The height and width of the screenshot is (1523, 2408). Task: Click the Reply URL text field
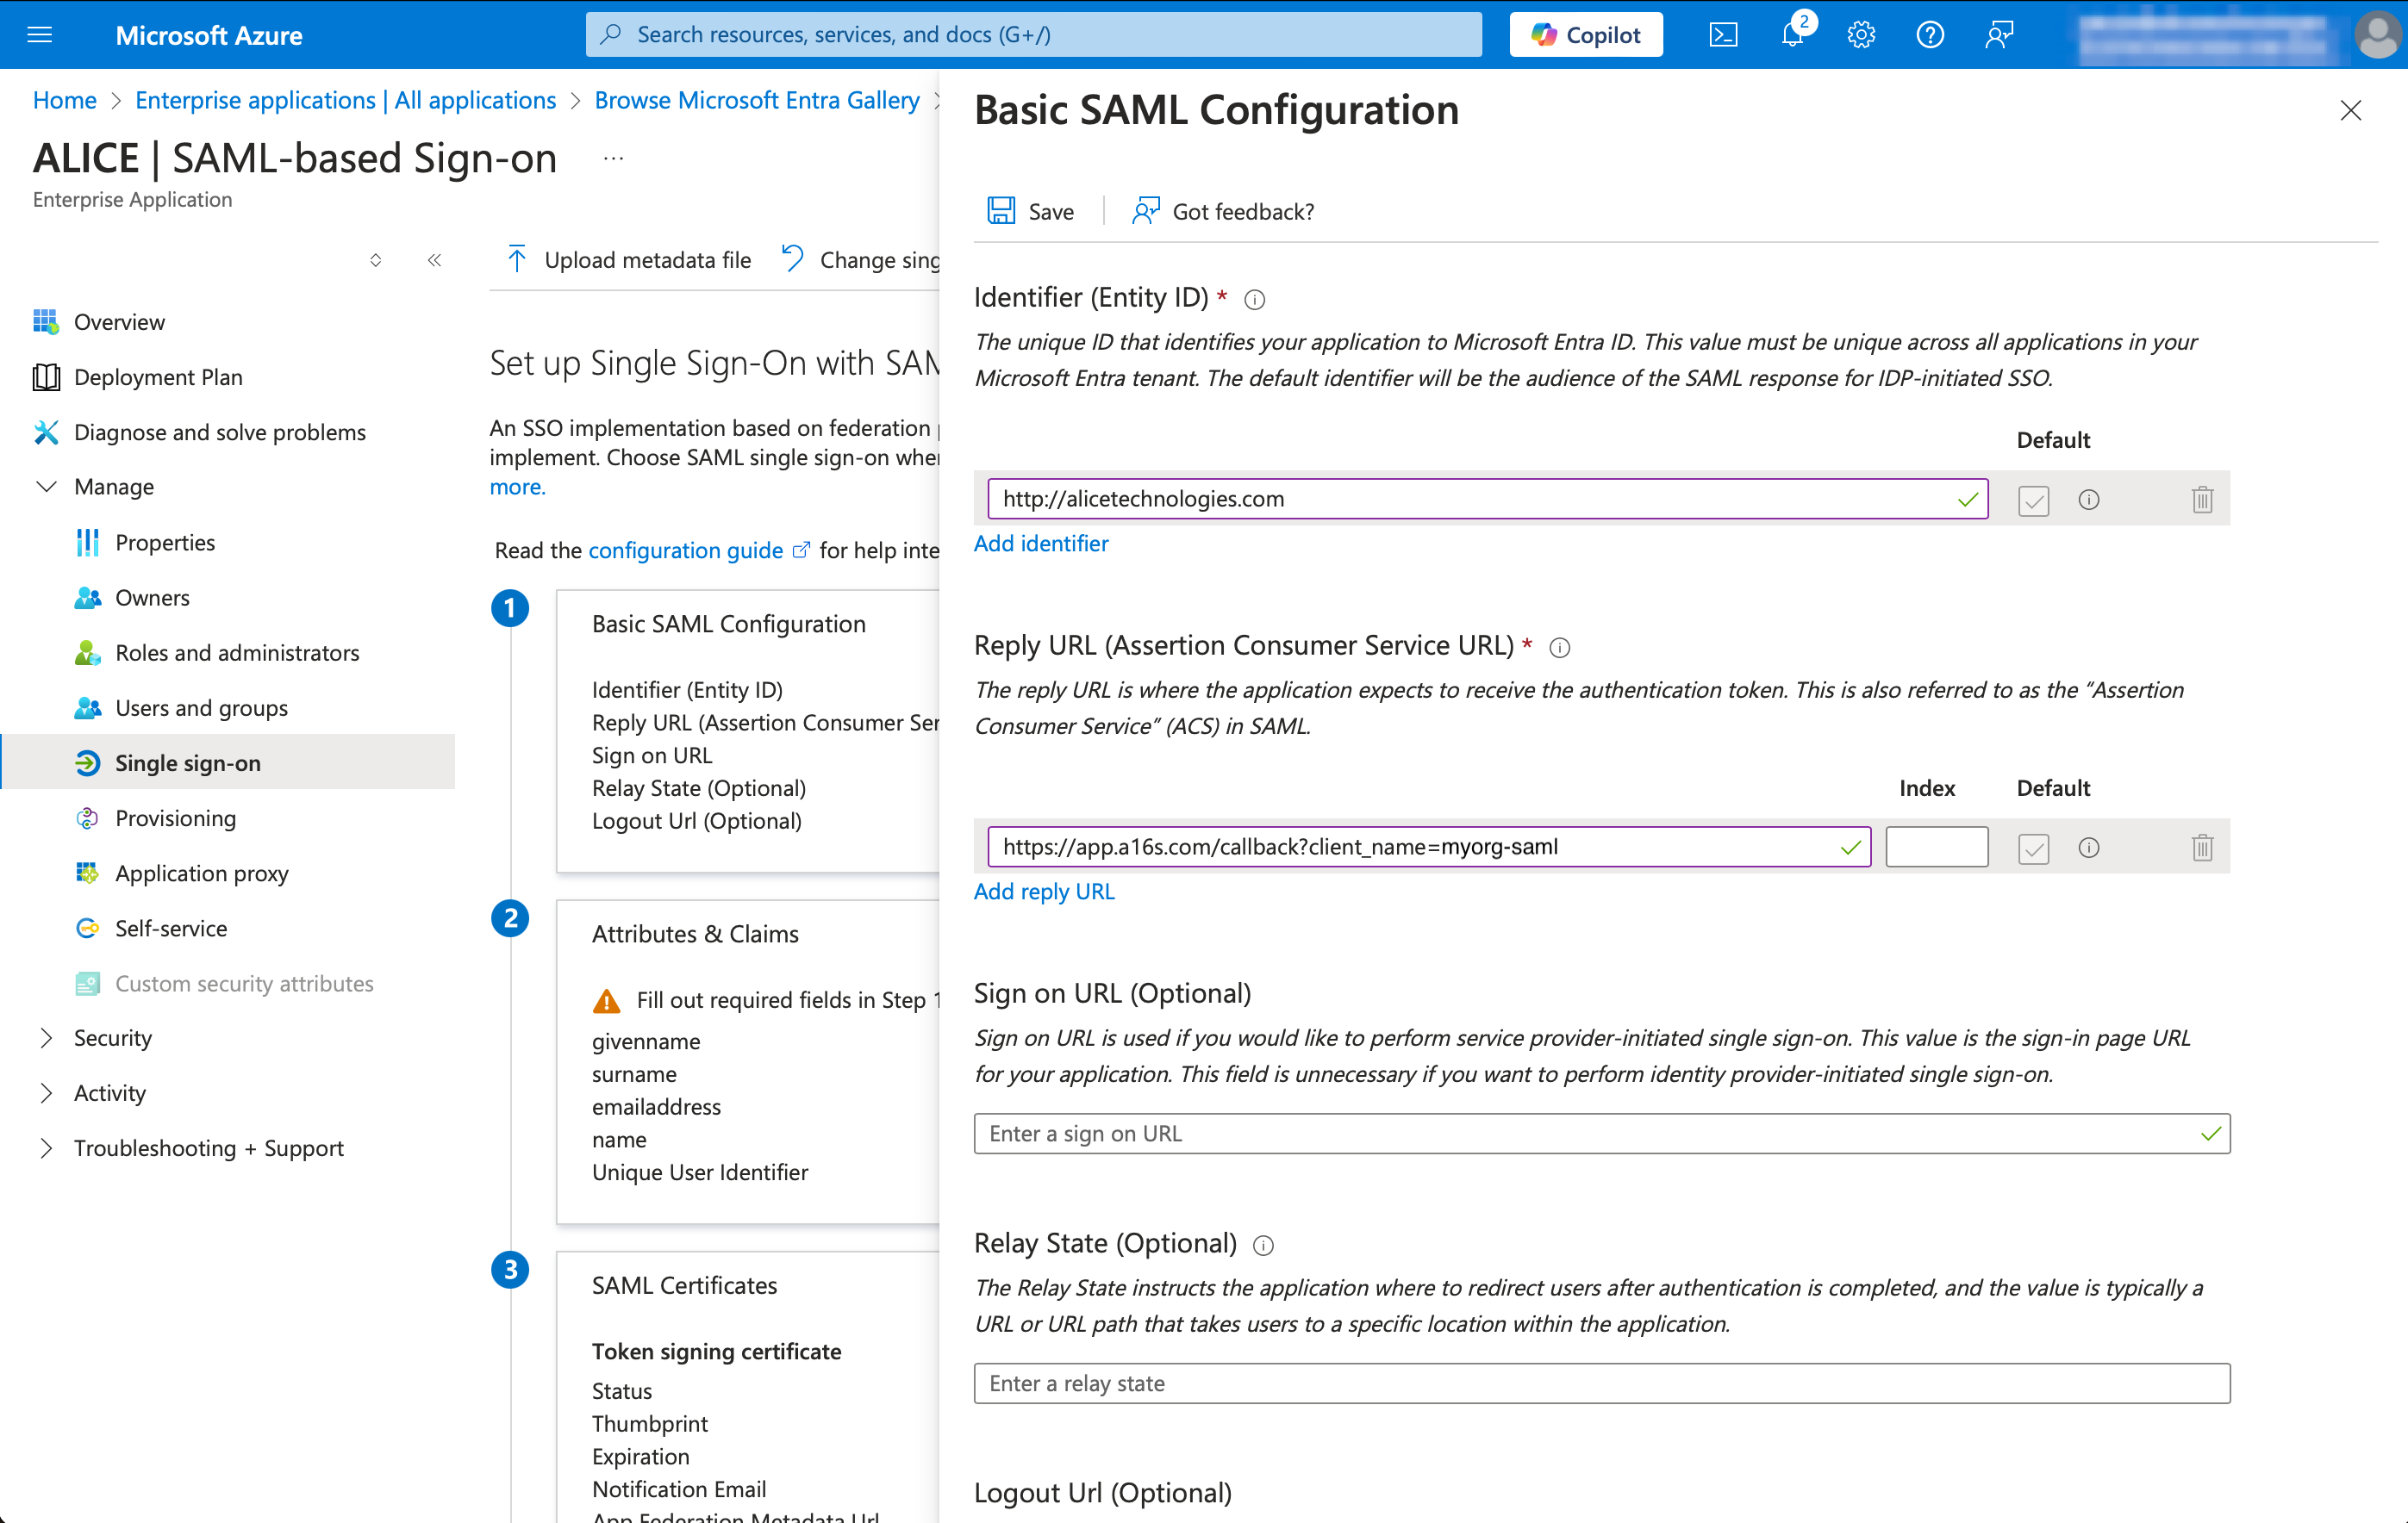[x=1429, y=847]
